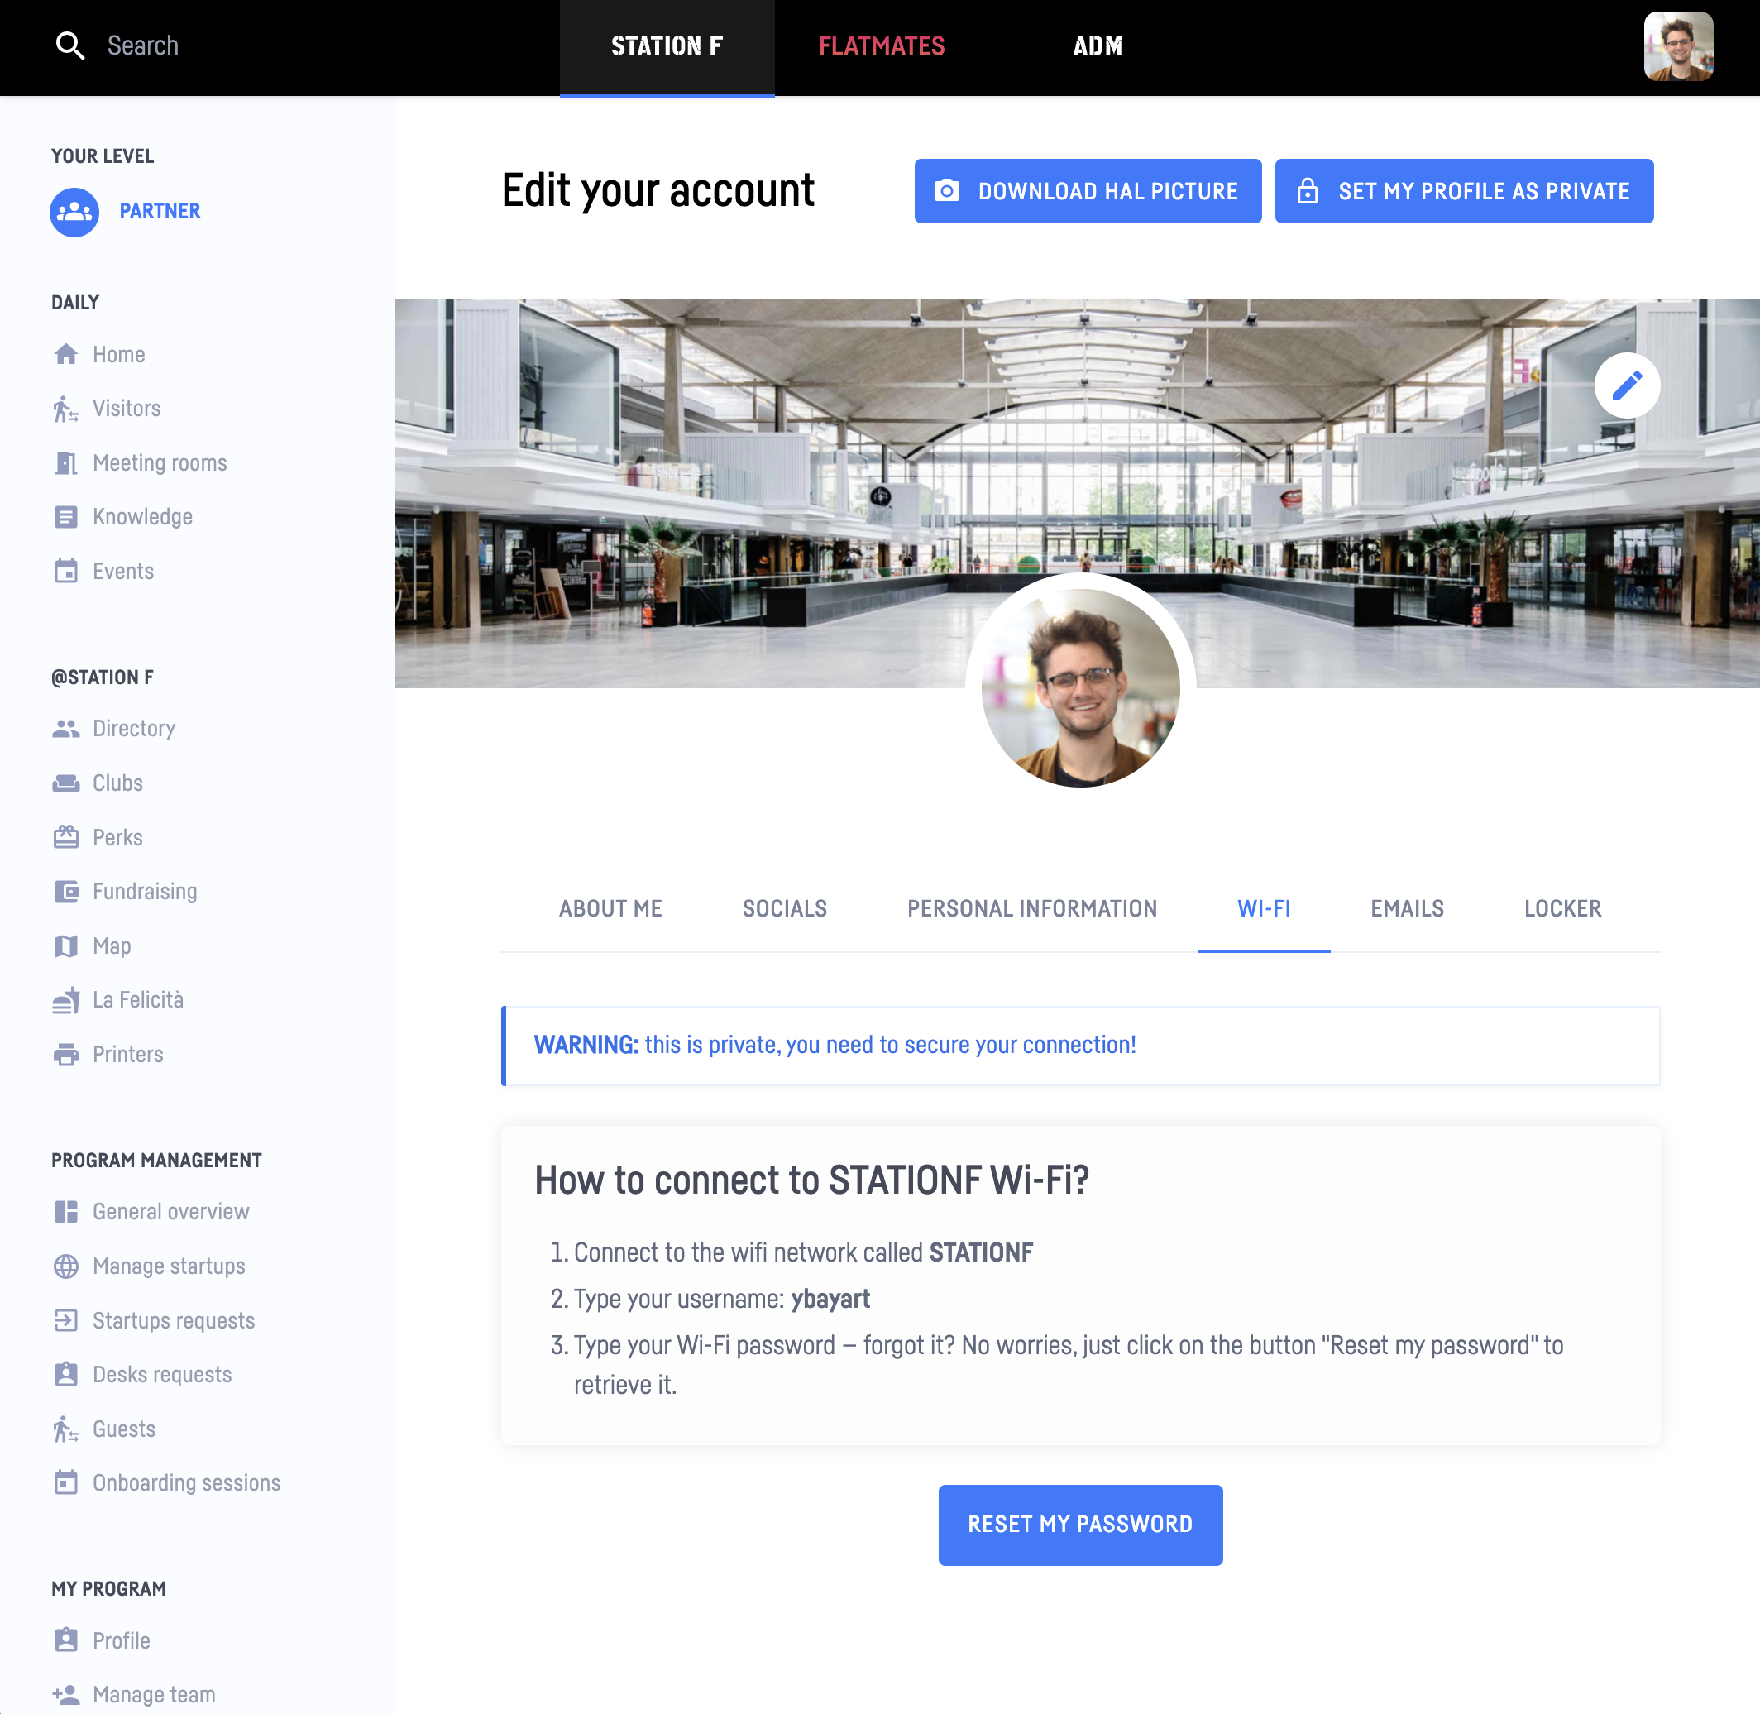Click the Desks requests badge icon
Image resolution: width=1760 pixels, height=1714 pixels.
65,1375
